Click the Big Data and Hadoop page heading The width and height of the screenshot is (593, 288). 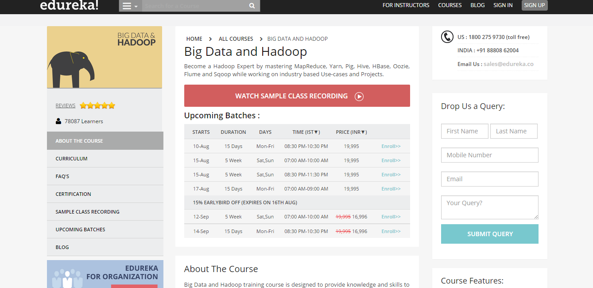pos(246,52)
